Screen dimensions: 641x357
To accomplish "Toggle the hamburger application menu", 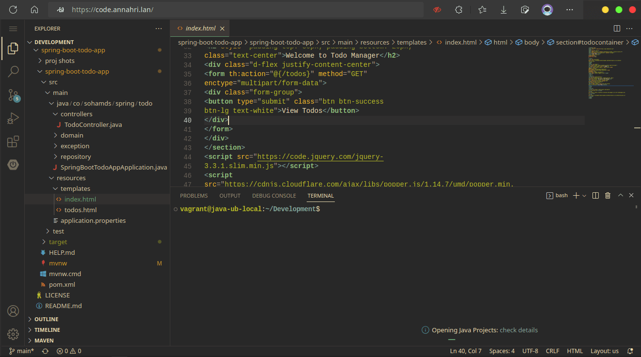I will coord(13,29).
